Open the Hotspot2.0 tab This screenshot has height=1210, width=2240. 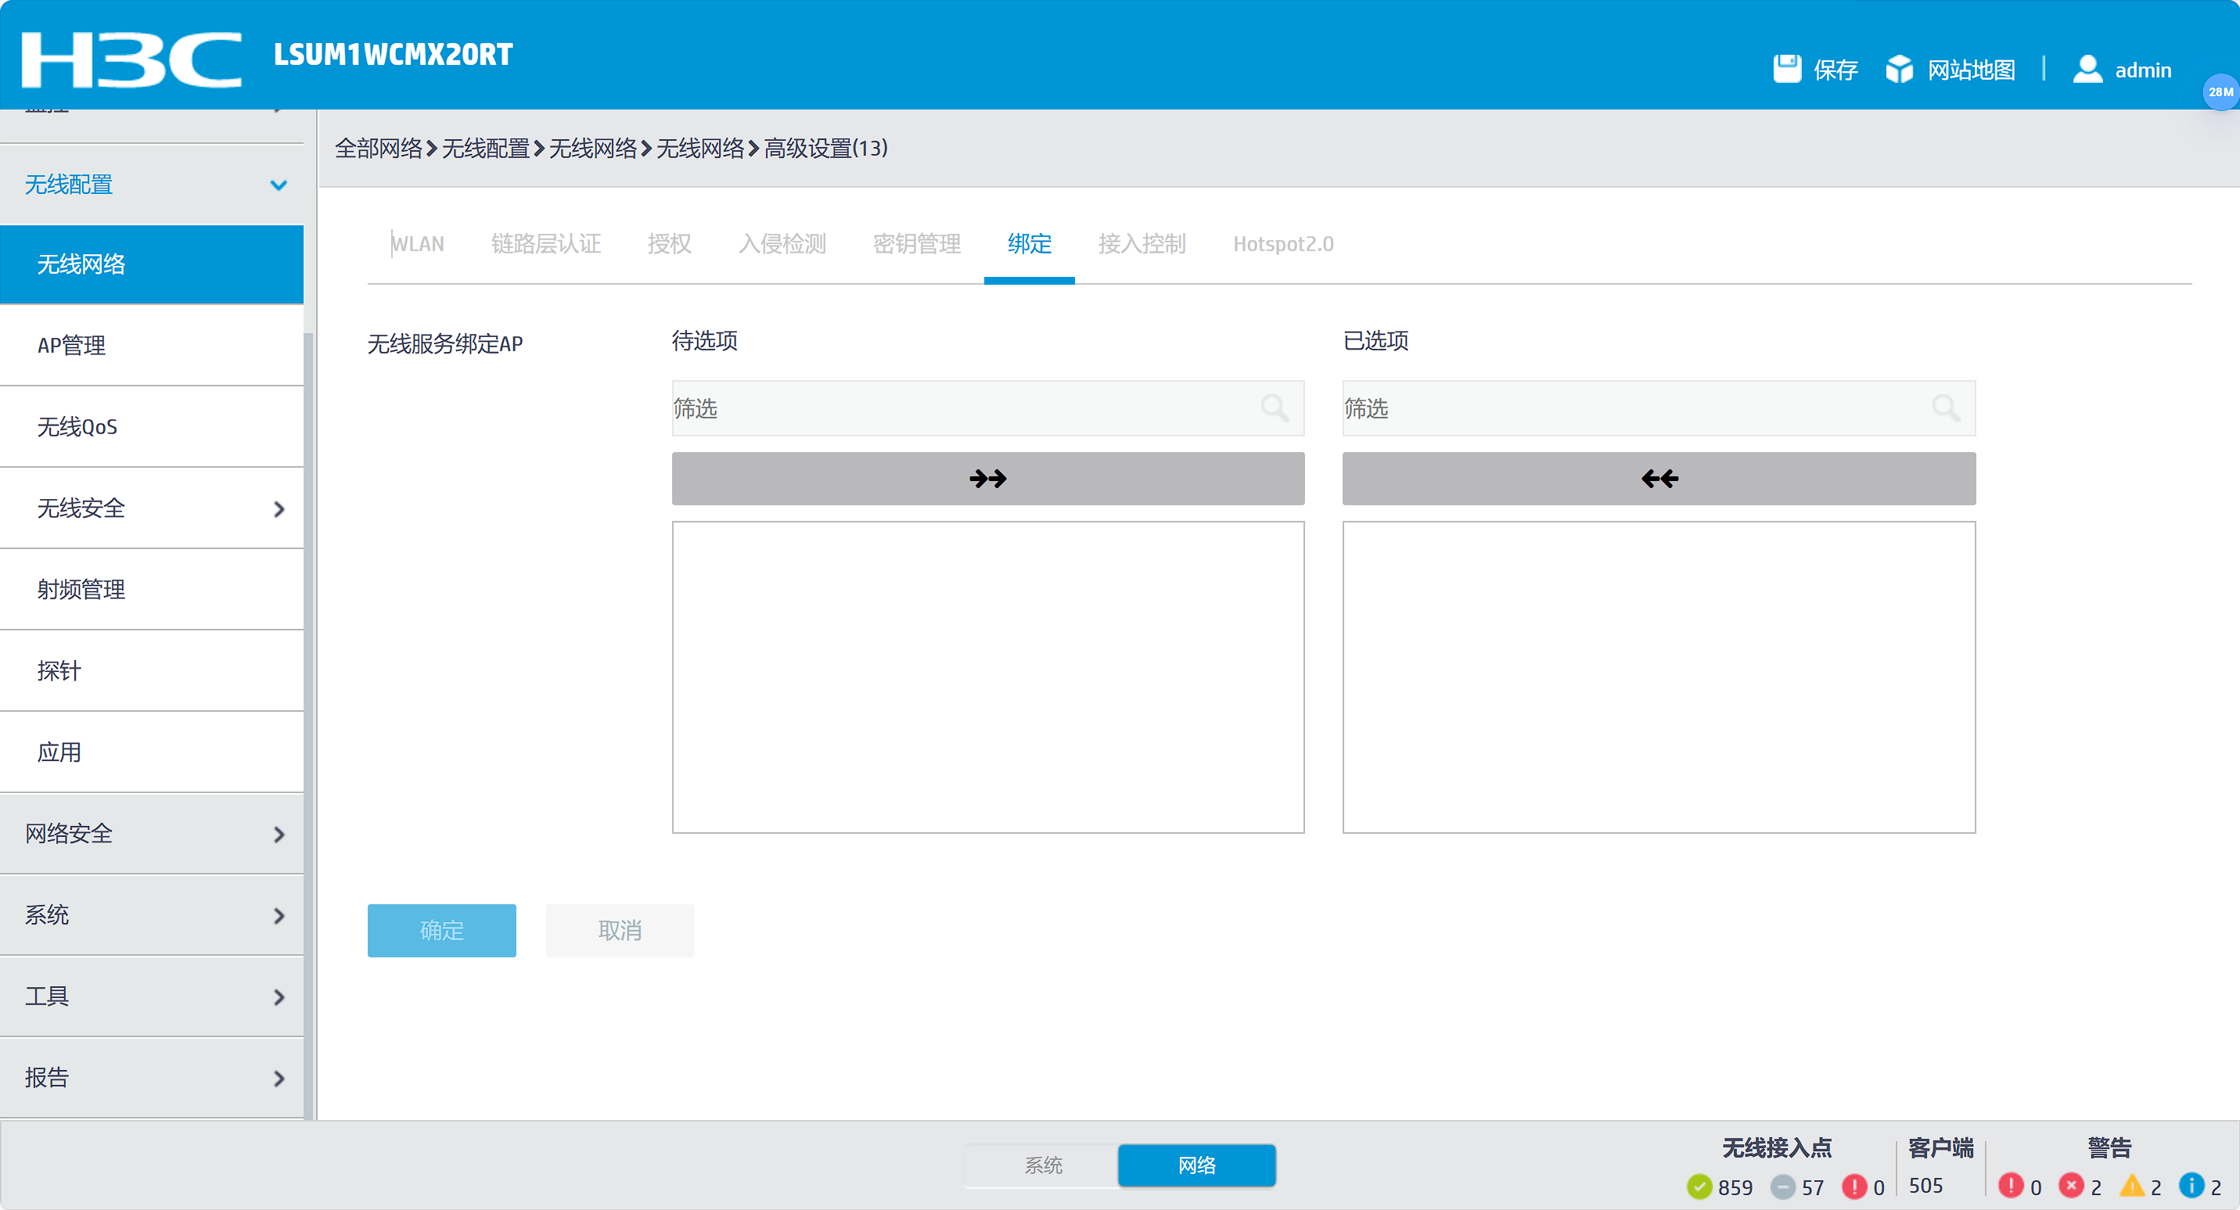1282,243
